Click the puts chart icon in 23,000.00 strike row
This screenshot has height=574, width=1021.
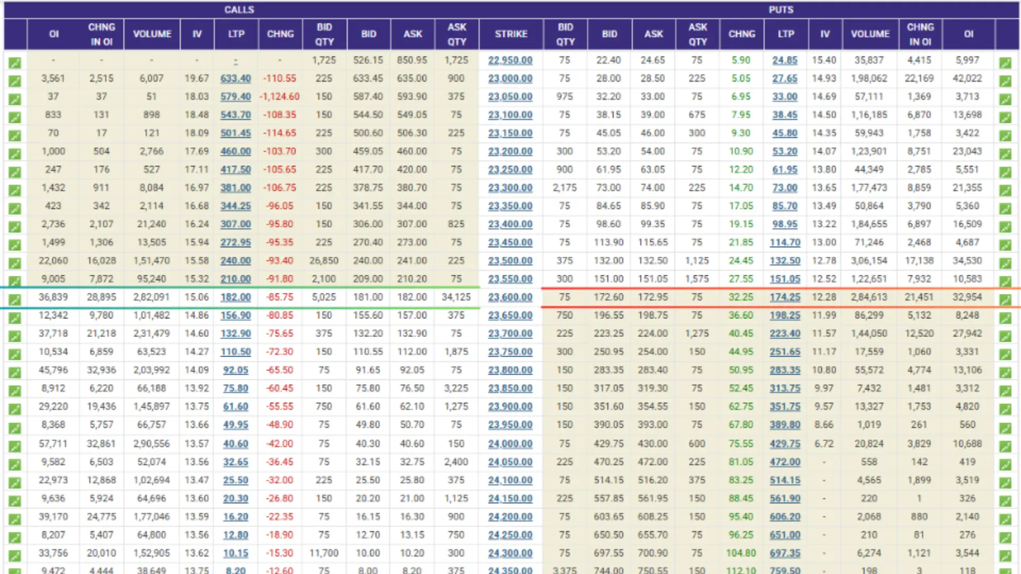coord(1005,81)
